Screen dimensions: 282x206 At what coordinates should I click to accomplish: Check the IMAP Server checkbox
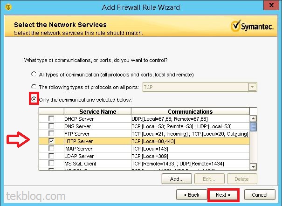click(x=51, y=149)
